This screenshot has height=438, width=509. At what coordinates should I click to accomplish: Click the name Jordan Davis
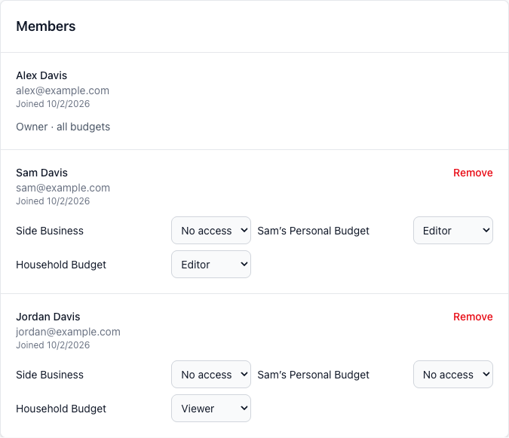click(48, 317)
